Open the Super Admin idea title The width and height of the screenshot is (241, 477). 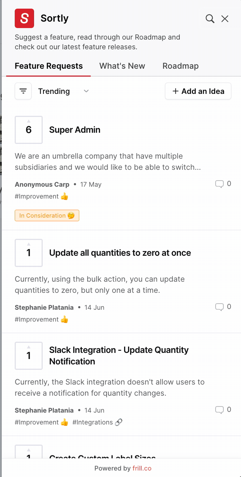tap(75, 130)
